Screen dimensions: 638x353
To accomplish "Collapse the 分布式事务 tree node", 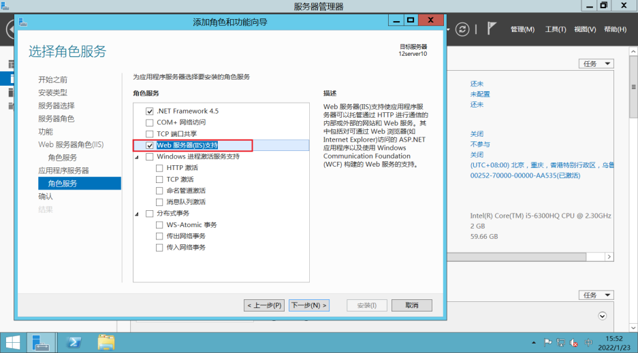I will [x=137, y=214].
